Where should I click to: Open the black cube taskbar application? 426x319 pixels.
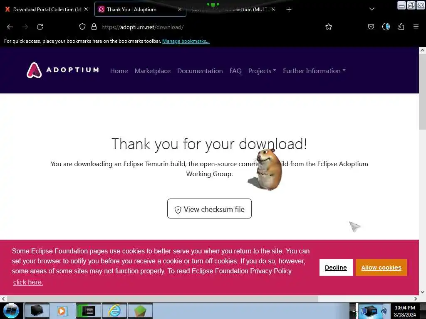(x=37, y=311)
